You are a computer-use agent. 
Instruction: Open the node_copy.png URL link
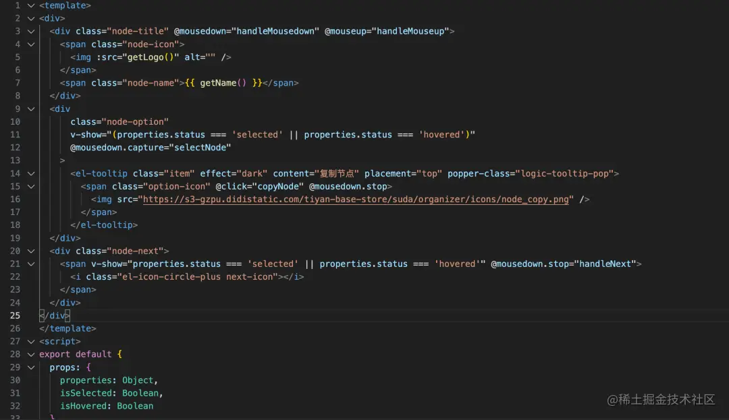[x=356, y=200]
